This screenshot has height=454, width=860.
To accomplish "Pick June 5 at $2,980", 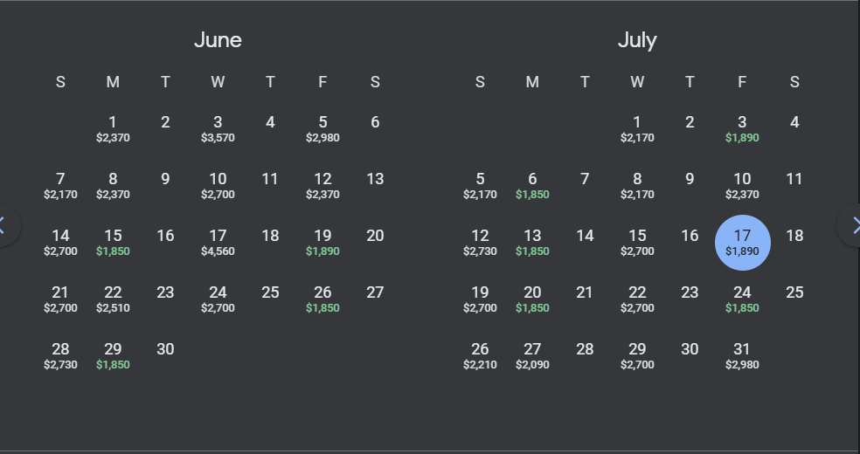I will coord(322,128).
